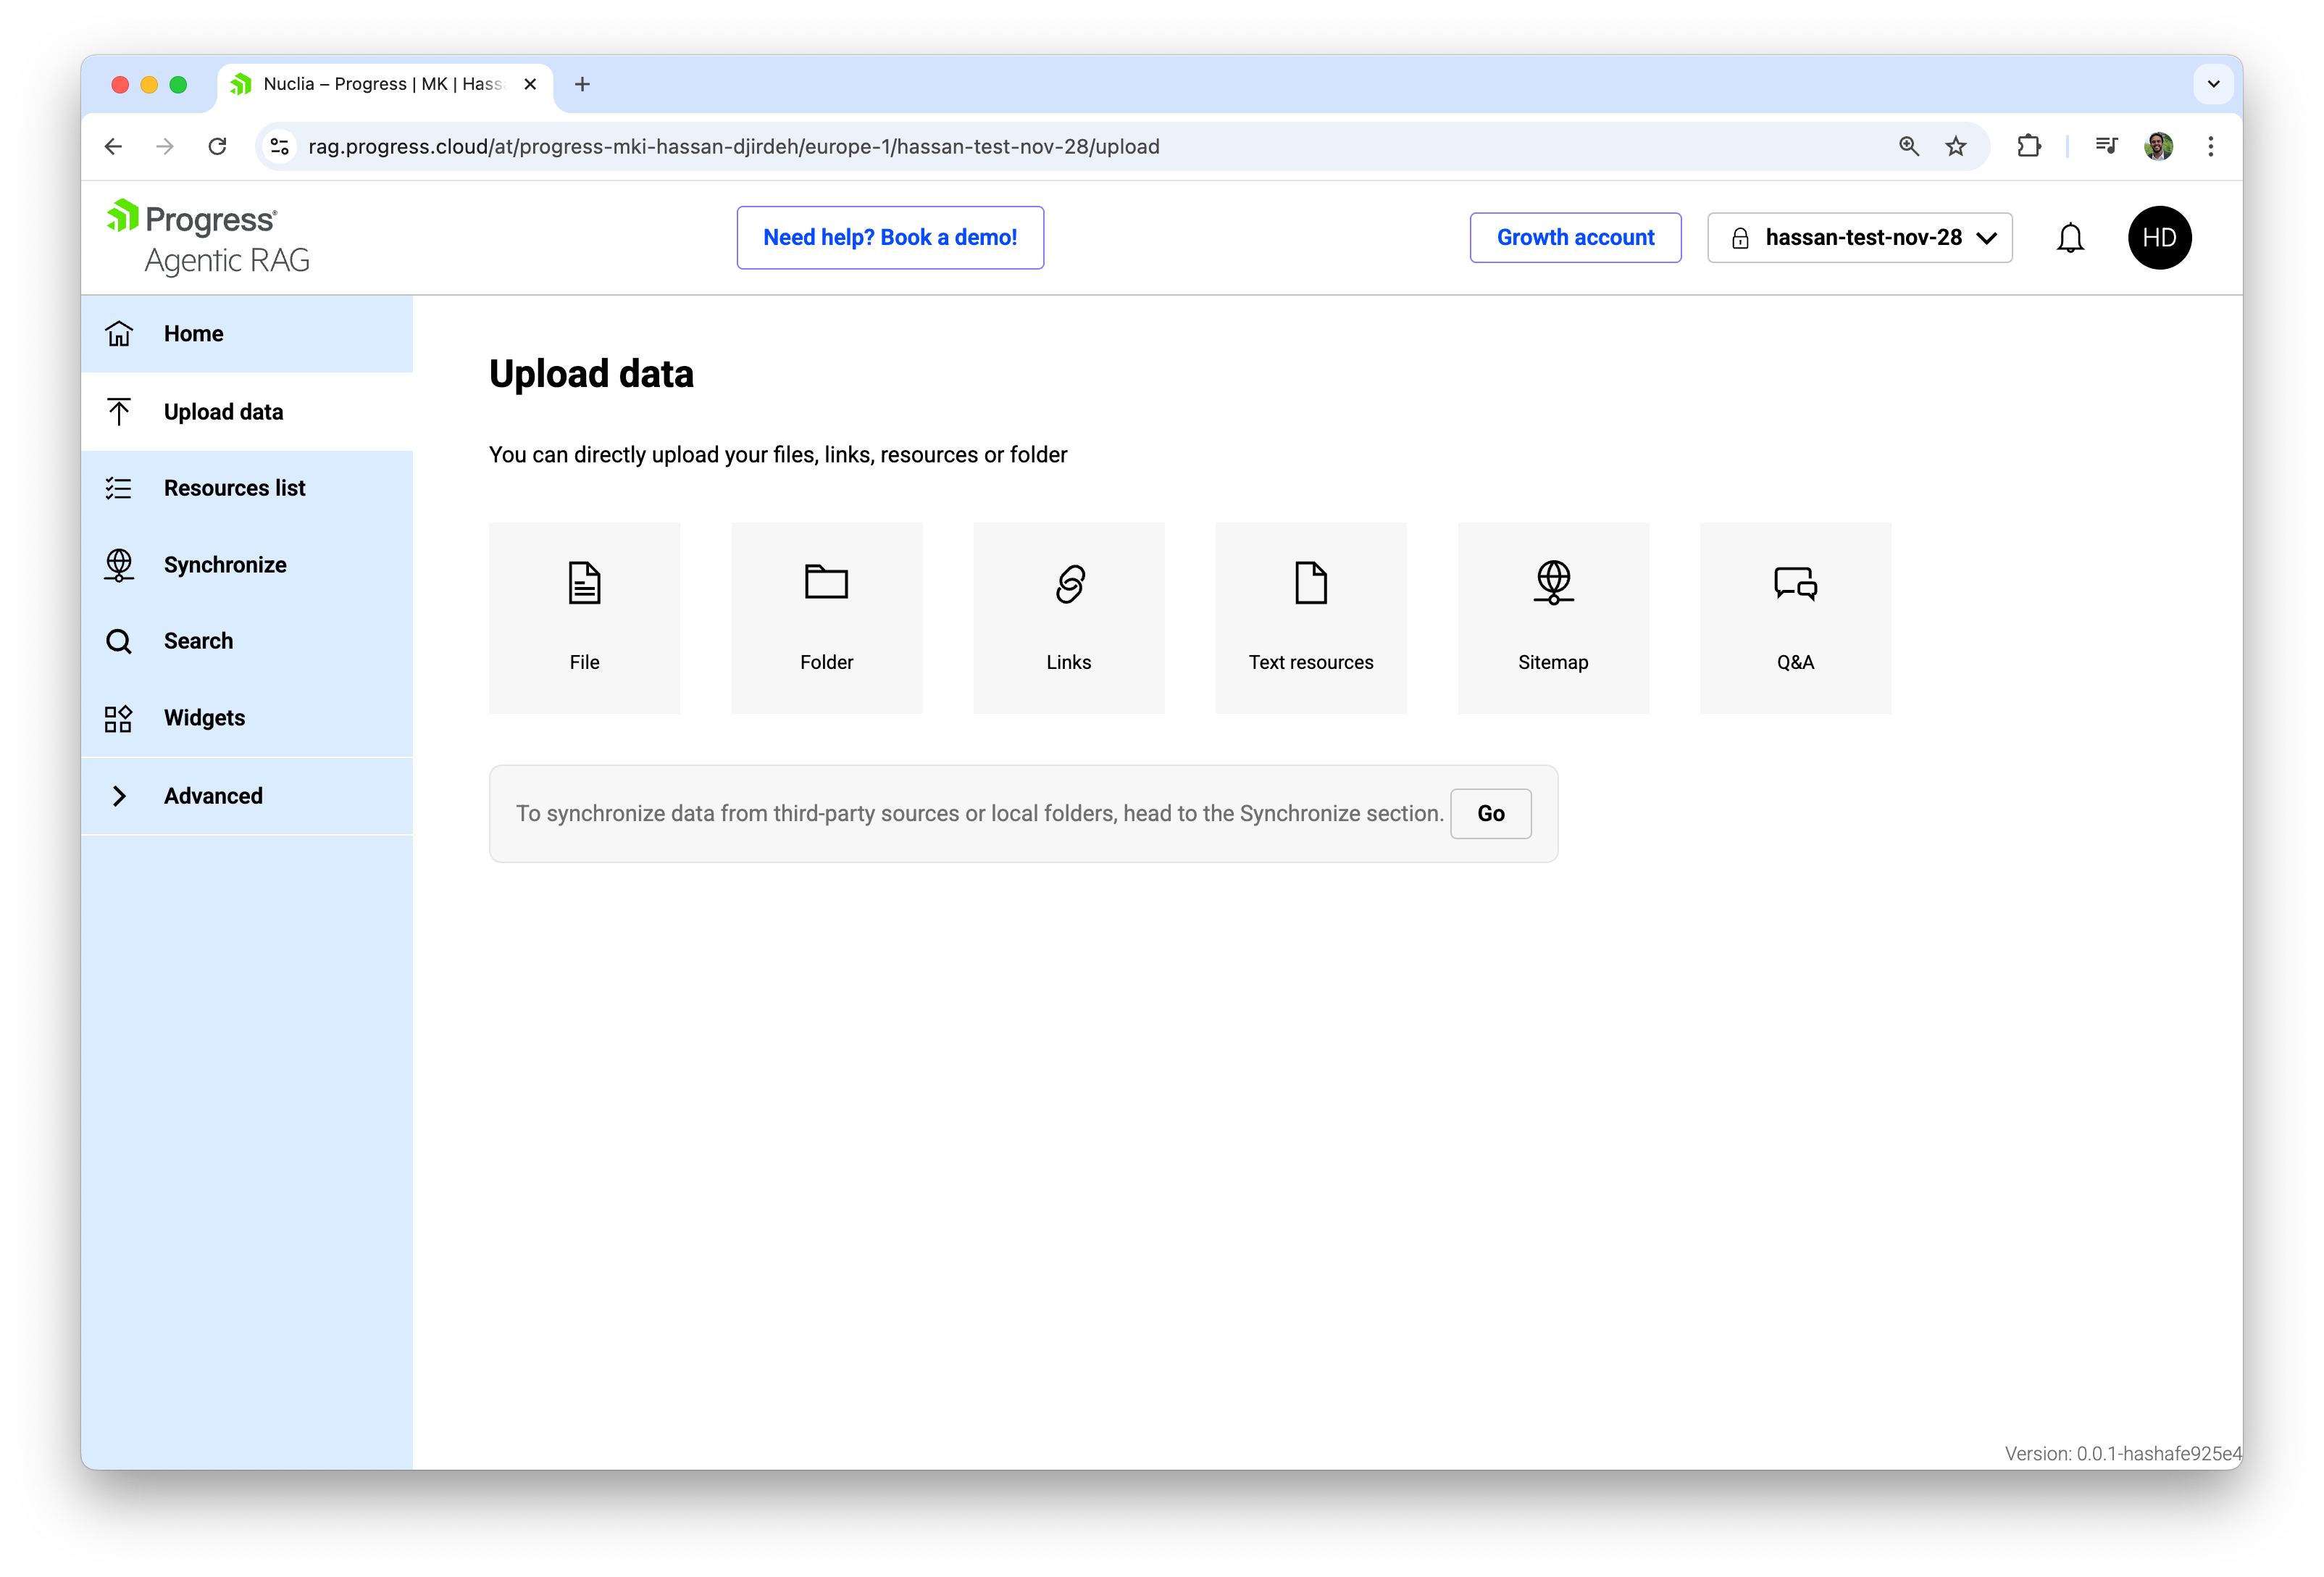Click the Growth account button
Screen dimensions: 2324x1577
(1575, 237)
